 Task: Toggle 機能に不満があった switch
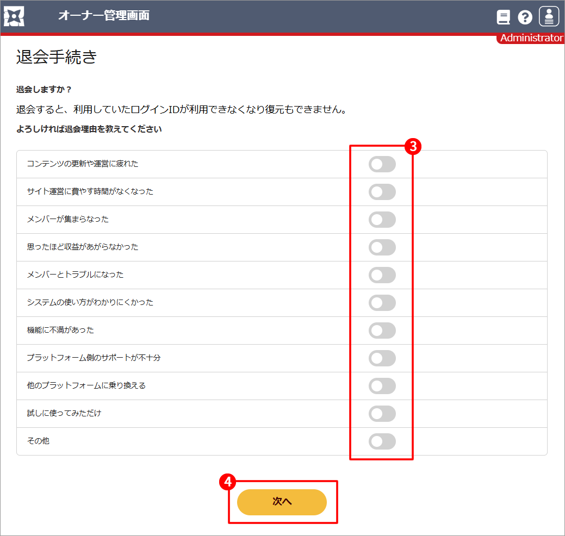(382, 331)
